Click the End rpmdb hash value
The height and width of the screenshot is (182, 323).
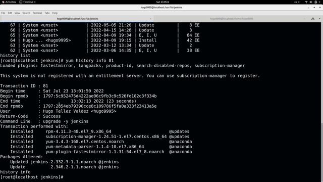click(x=100, y=106)
